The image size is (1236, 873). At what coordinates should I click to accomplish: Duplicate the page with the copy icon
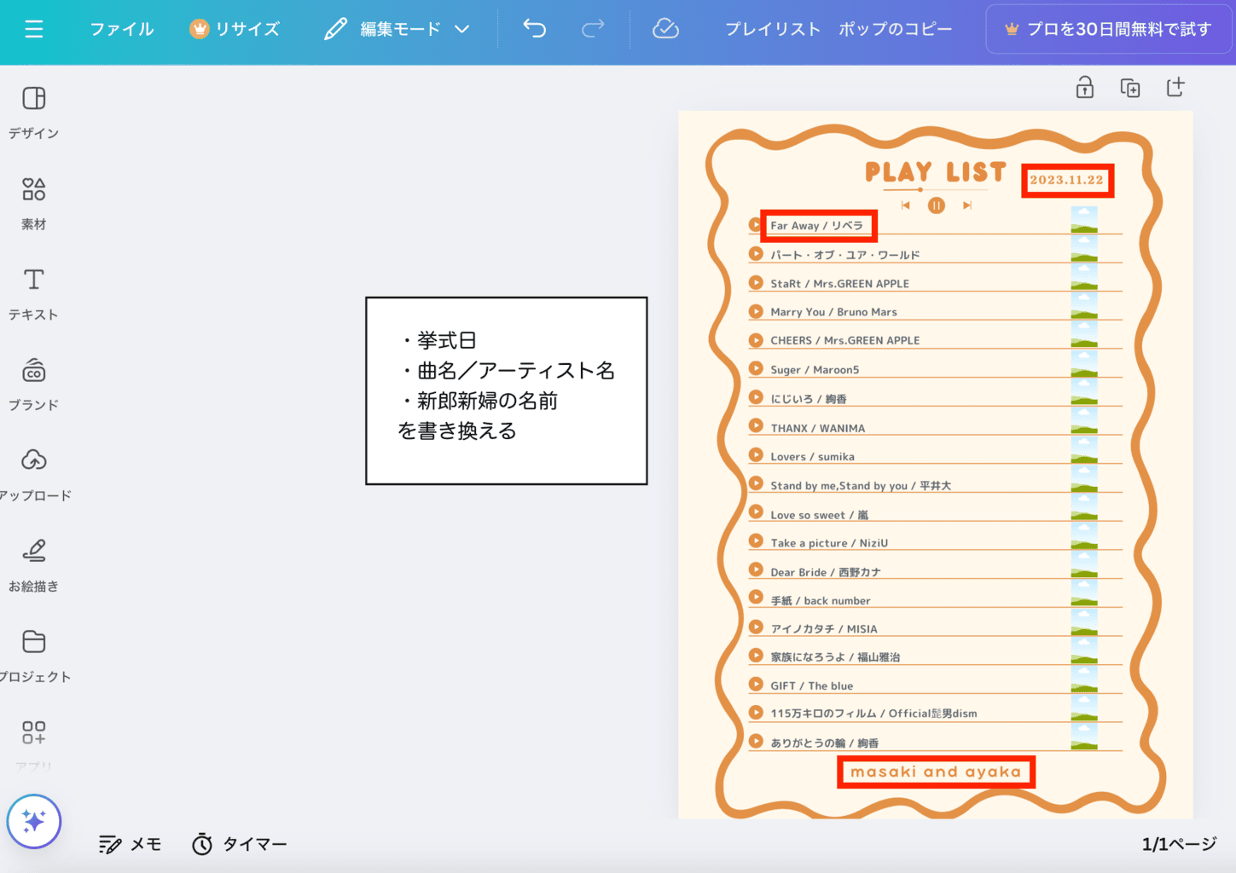[x=1129, y=87]
